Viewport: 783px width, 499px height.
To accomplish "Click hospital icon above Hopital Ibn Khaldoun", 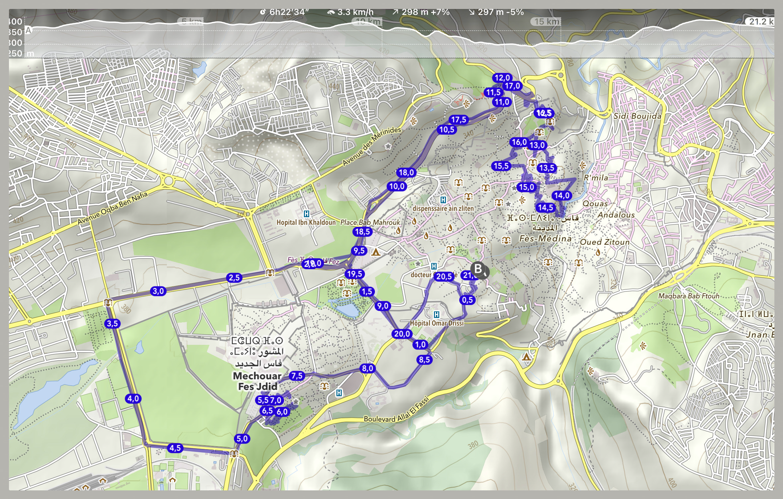I will [307, 214].
